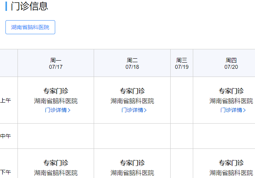Choose the 周三 07/19 column header
The image size is (255, 178).
coord(182,63)
